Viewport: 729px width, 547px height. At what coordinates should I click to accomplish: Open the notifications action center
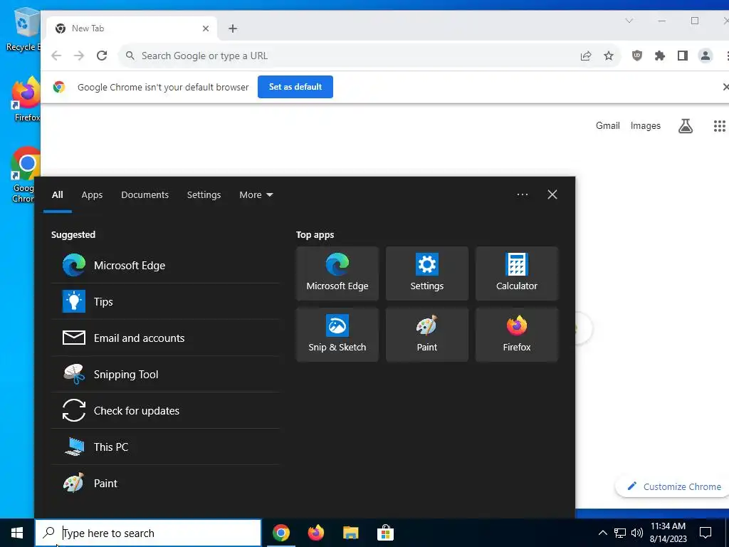tap(706, 533)
